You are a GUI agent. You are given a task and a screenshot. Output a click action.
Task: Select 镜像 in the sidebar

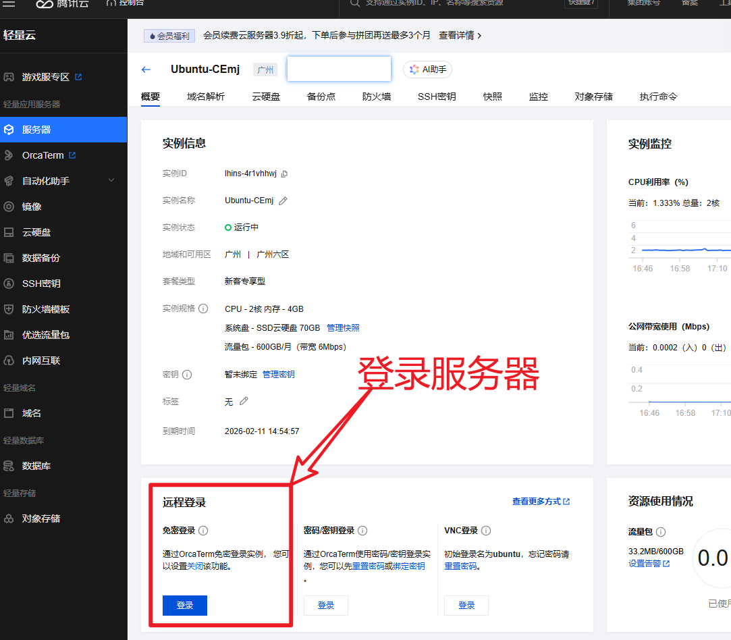tap(32, 207)
